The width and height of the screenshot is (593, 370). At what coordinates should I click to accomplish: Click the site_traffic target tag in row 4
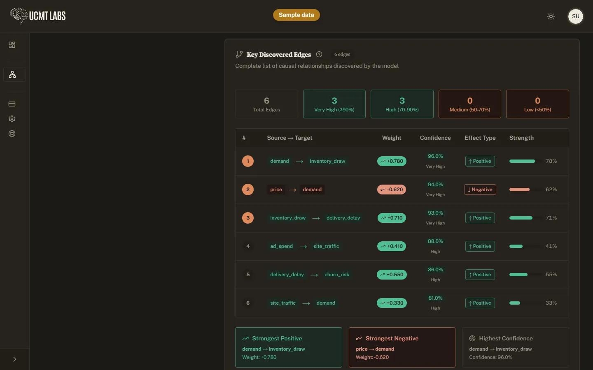[x=326, y=246]
